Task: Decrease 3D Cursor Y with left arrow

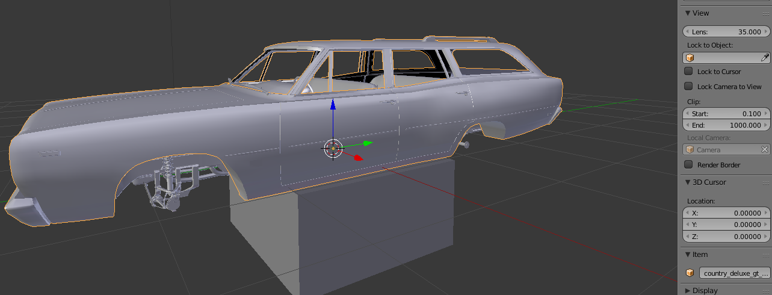Action: pyautogui.click(x=688, y=225)
